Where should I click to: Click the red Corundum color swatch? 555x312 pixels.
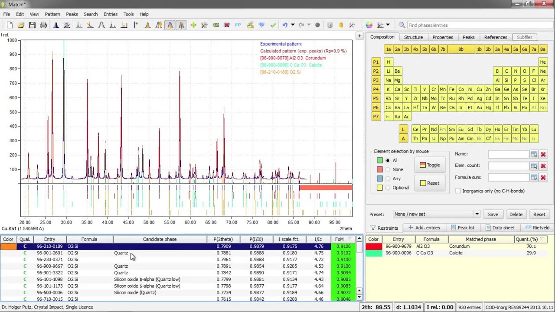pyautogui.click(x=373, y=246)
